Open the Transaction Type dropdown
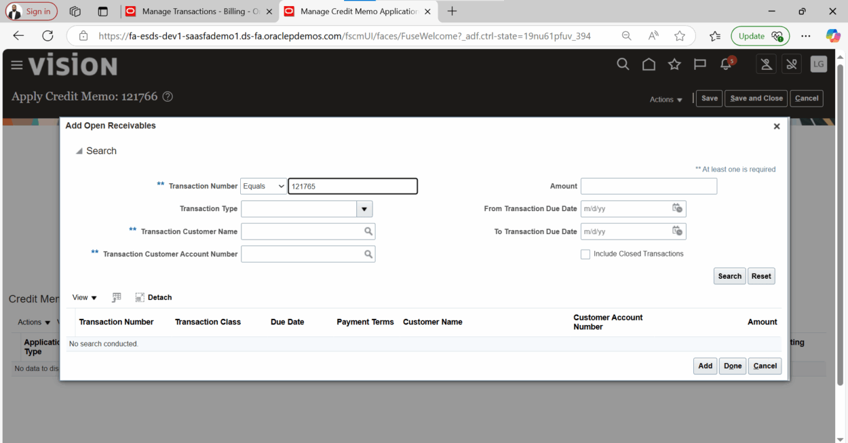Screen dimensions: 848x443 [364, 208]
